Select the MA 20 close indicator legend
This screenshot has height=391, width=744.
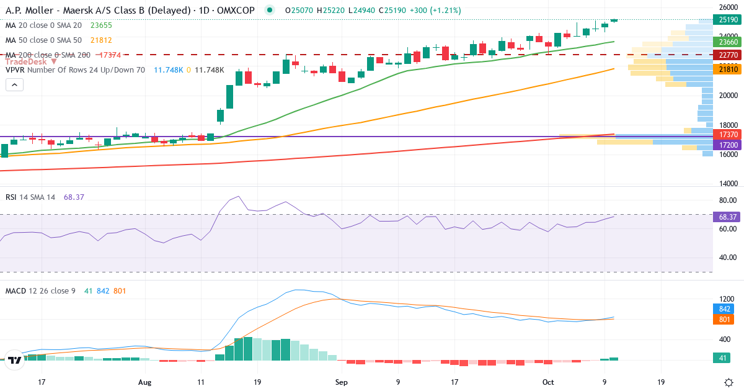tap(43, 25)
